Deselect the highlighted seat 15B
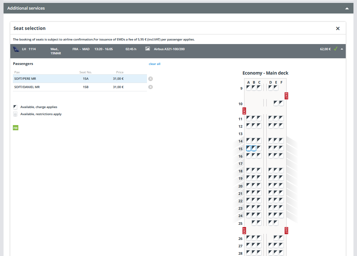Image resolution: width=357 pixels, height=256 pixels. click(254, 148)
